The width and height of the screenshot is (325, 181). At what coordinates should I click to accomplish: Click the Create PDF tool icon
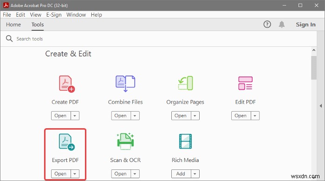(x=67, y=84)
